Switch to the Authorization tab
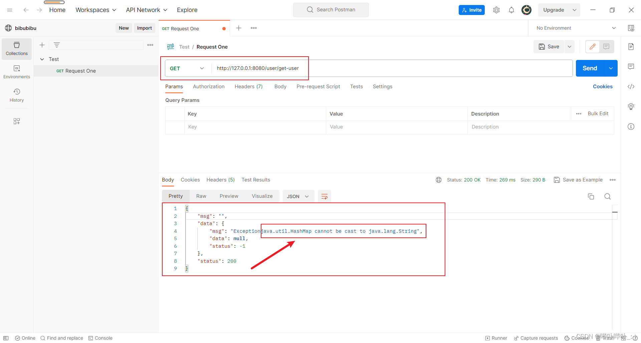 coord(209,87)
